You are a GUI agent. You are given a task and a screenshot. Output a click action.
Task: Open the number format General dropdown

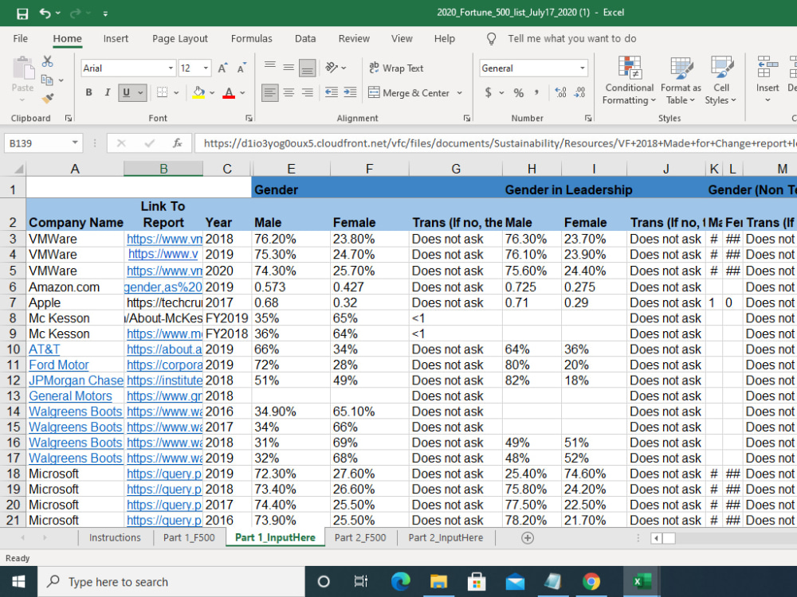pos(582,68)
